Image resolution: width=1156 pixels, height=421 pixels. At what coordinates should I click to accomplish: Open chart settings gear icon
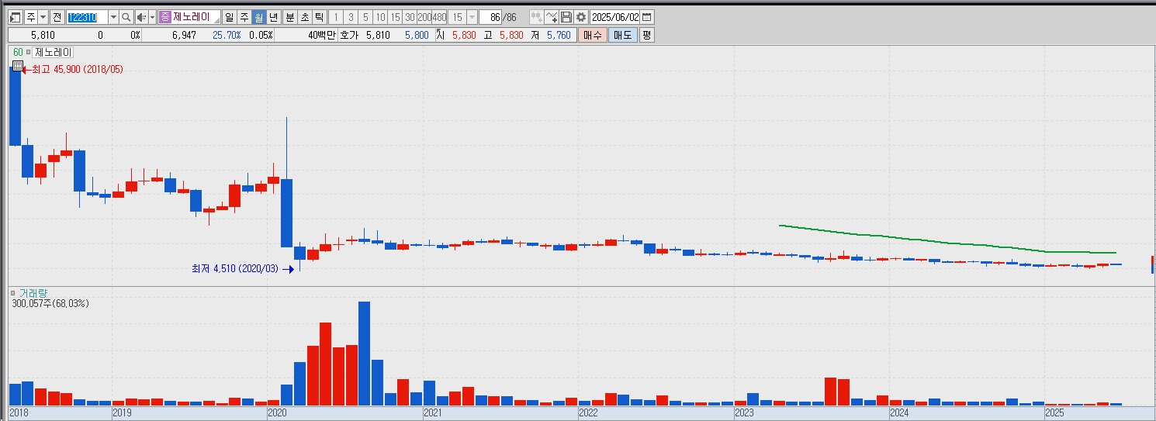click(x=580, y=17)
